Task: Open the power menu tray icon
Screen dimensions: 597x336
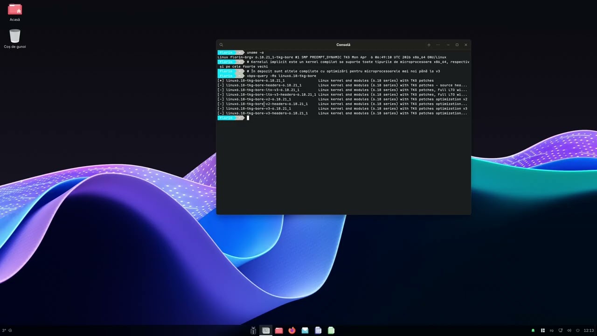Action: (578, 330)
